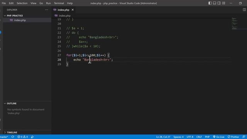The height and width of the screenshot is (139, 247).
Task: Open the Terminal menu
Action: [59, 3]
